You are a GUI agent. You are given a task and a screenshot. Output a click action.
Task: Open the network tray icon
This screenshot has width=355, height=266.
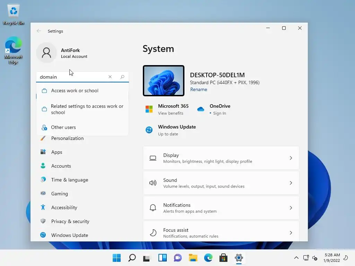click(x=306, y=258)
